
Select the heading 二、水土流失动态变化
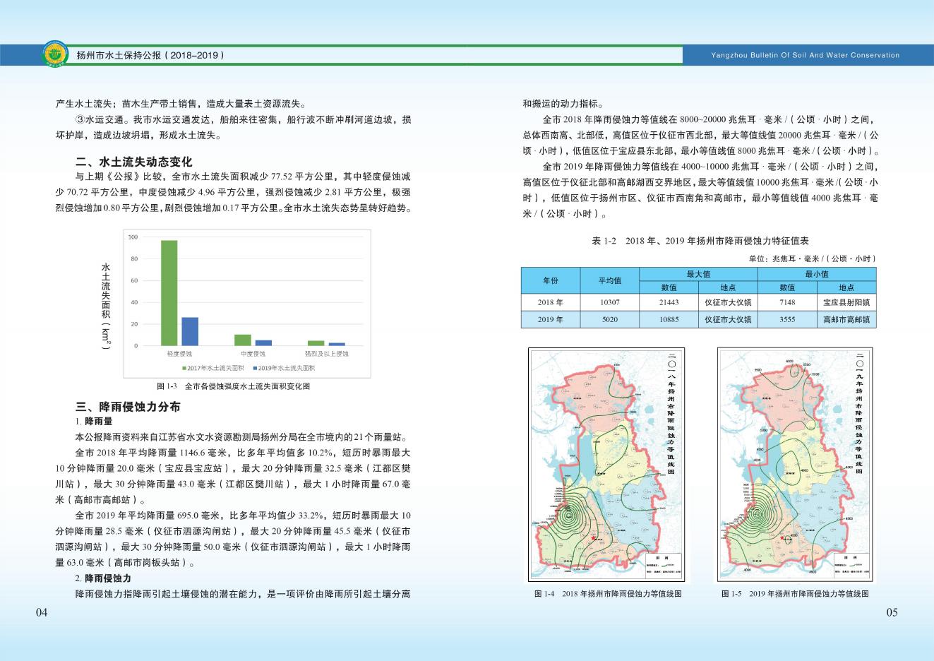133,162
